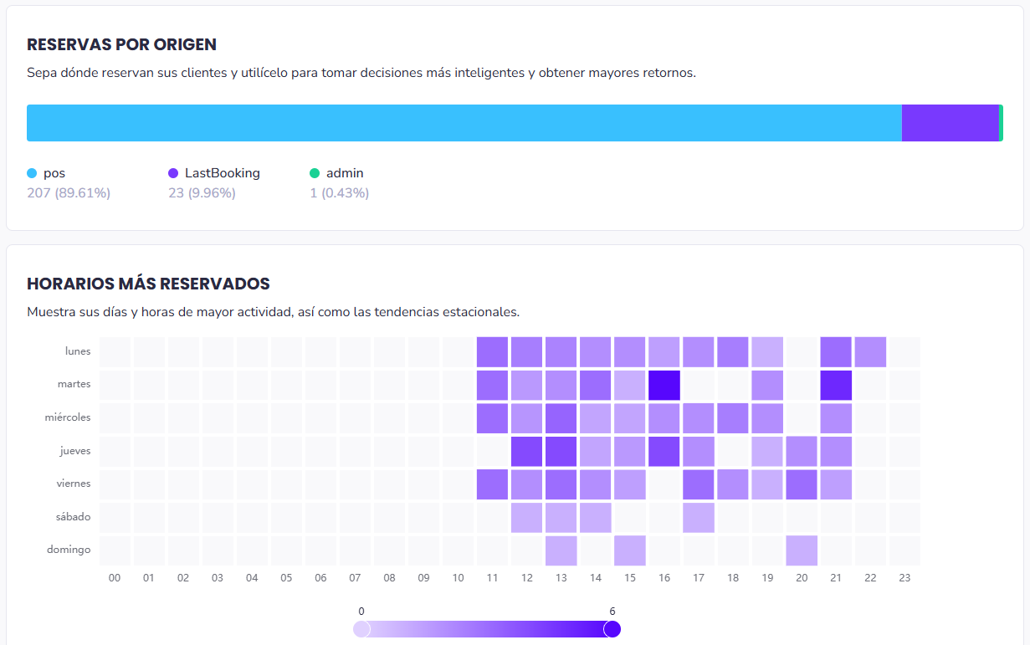Click the lunes heatmap cell at hour 22

(870, 351)
